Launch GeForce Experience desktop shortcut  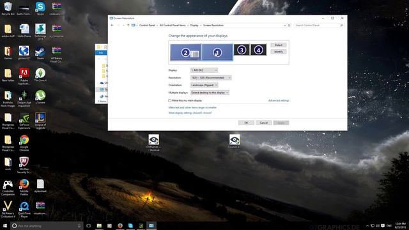24,121
